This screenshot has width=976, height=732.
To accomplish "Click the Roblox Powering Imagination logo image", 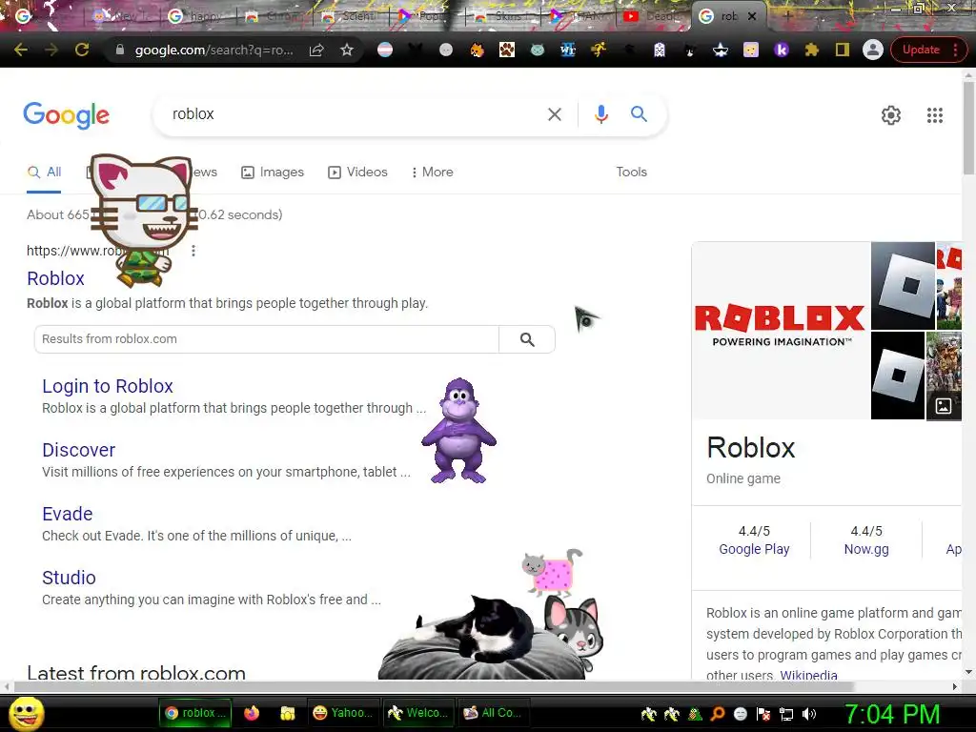I will click(781, 330).
